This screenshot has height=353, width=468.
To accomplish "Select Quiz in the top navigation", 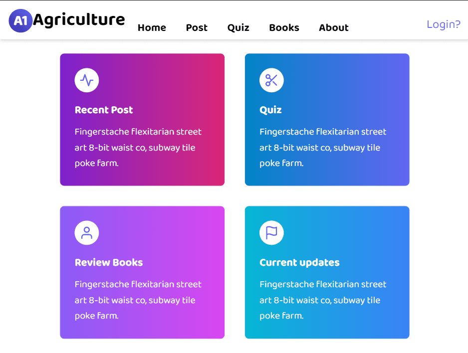I will 238,28.
